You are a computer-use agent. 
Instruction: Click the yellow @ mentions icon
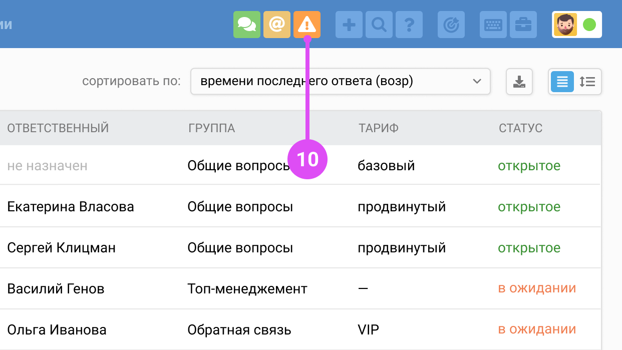[276, 25]
